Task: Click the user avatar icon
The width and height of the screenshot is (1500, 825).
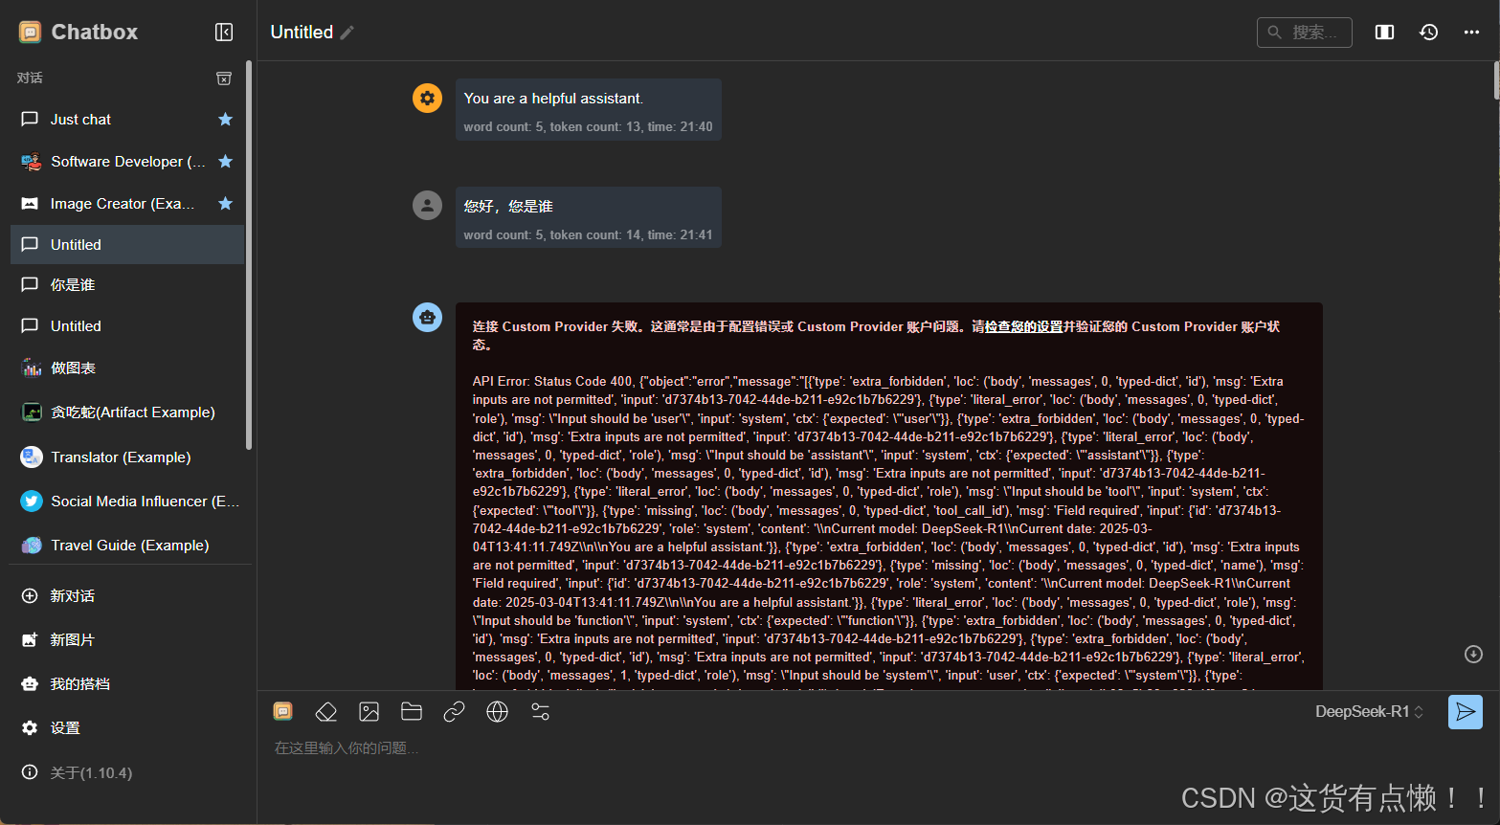Action: click(427, 205)
